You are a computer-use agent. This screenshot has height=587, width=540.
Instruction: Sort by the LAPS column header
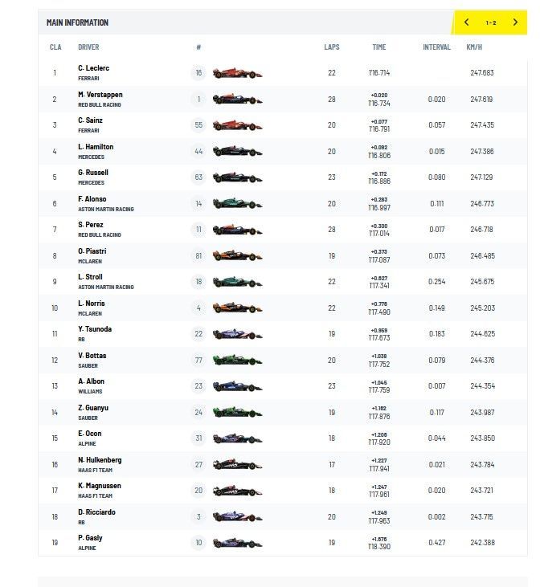(x=332, y=47)
